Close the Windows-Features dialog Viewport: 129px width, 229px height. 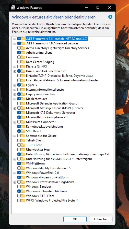click(x=110, y=7)
